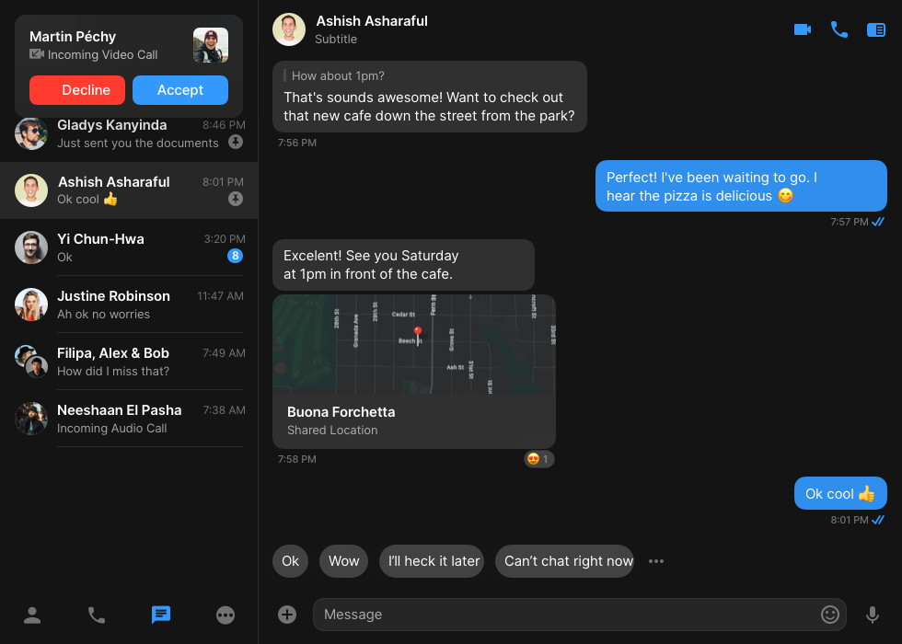
Task: Decline the incoming video call
Action: tap(77, 90)
